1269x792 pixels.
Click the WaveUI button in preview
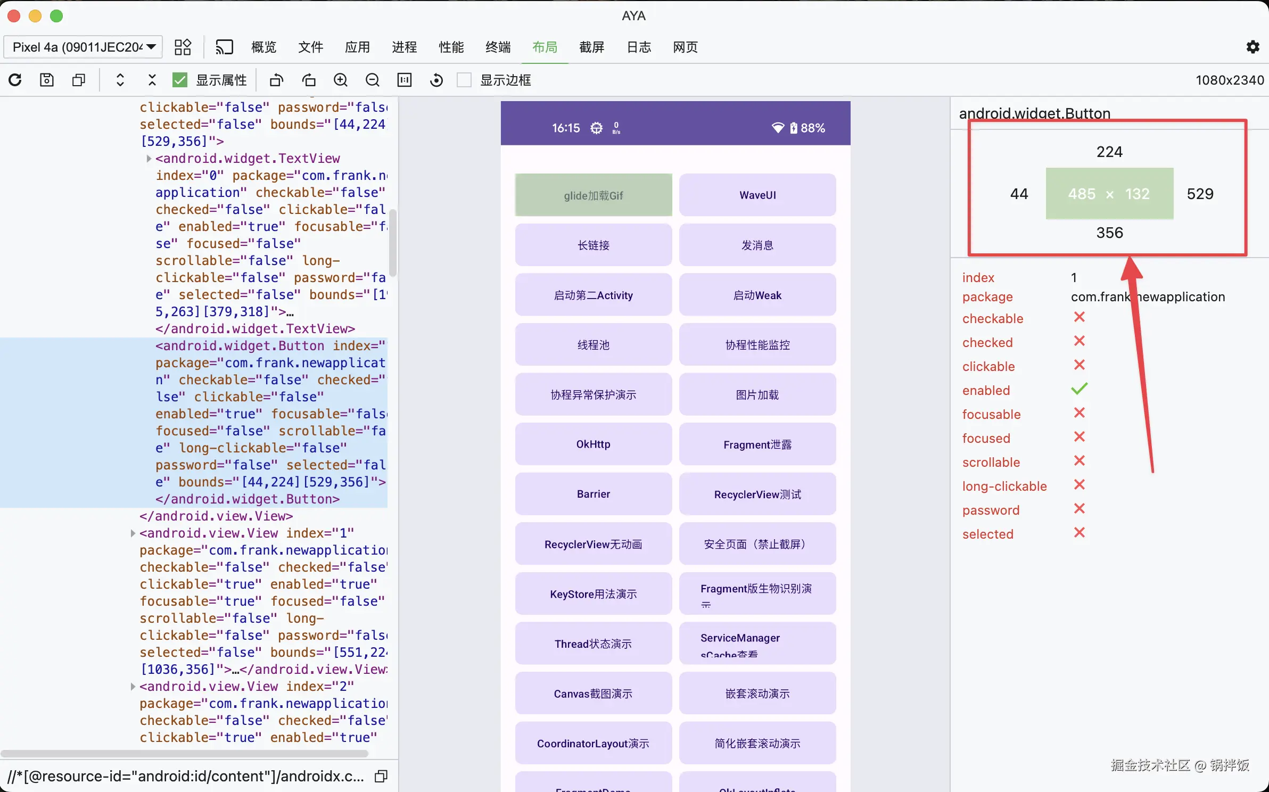(x=757, y=195)
